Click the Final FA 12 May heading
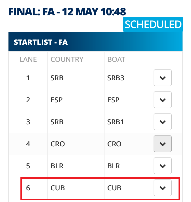 (x=67, y=12)
